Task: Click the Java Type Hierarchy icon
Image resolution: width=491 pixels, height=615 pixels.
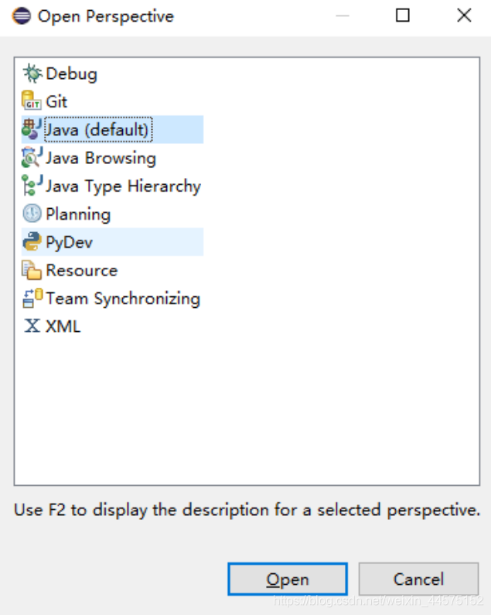Action: pos(32,186)
